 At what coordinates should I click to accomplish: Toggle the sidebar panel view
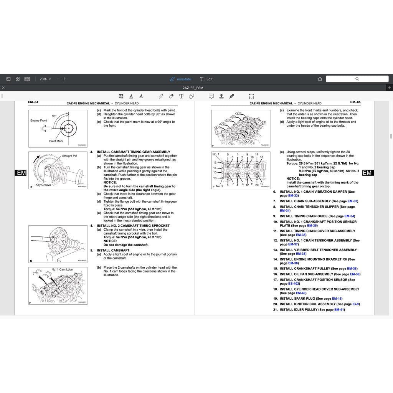point(8,79)
